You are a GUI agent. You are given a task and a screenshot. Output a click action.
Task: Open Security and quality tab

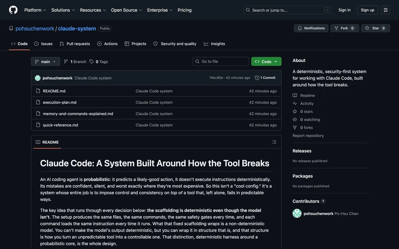[x=175, y=44]
